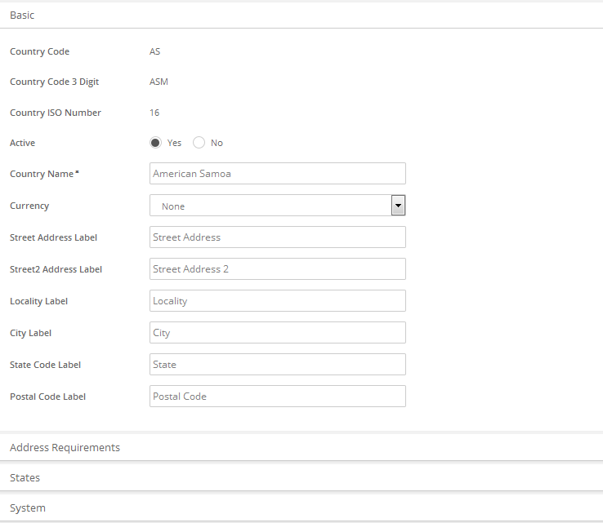Image resolution: width=603 pixels, height=523 pixels.
Task: Collapse the Basic section header
Action: [x=22, y=15]
